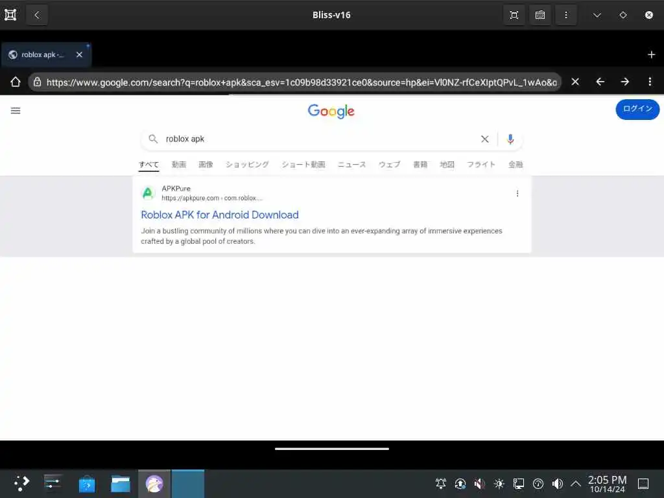The height and width of the screenshot is (498, 664).
Task: Open the KDE application launcher
Action: coord(21,484)
